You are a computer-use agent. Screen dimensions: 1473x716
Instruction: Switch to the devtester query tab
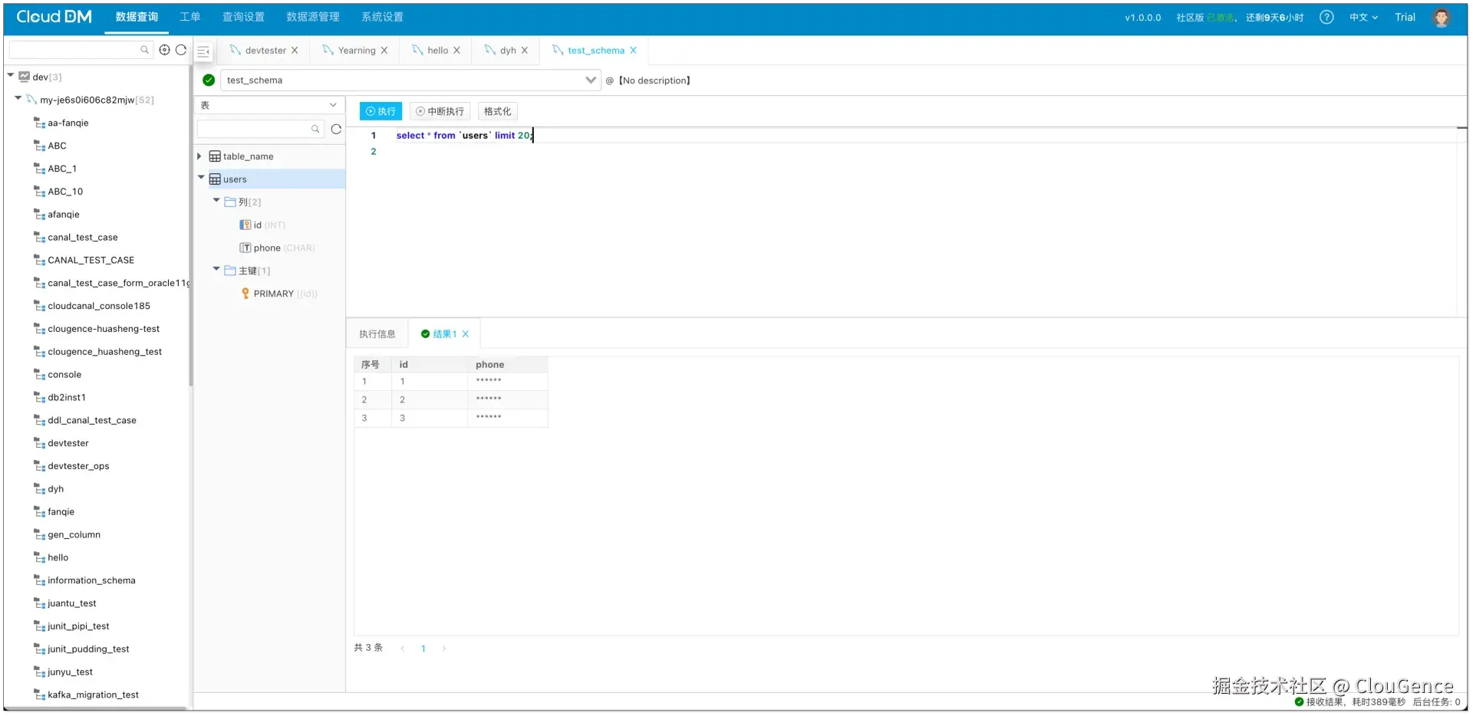point(265,51)
